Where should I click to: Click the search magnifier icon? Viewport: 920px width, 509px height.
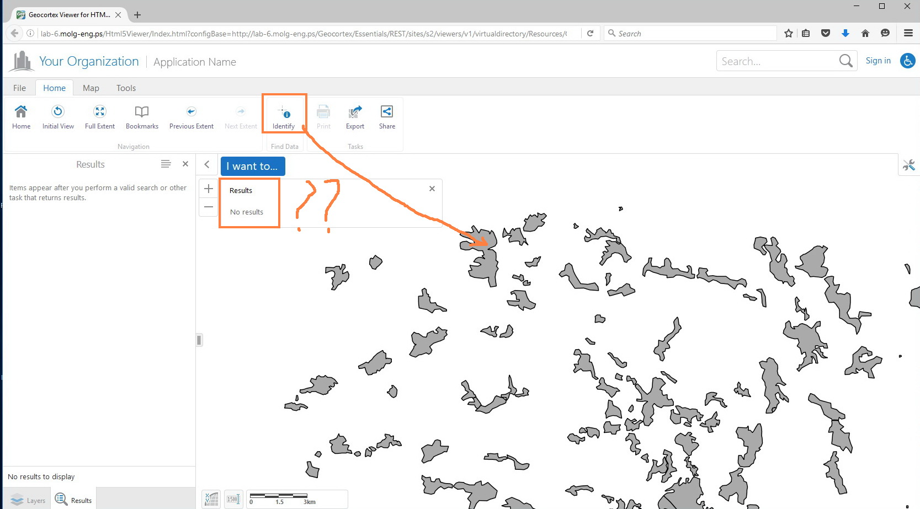click(845, 61)
